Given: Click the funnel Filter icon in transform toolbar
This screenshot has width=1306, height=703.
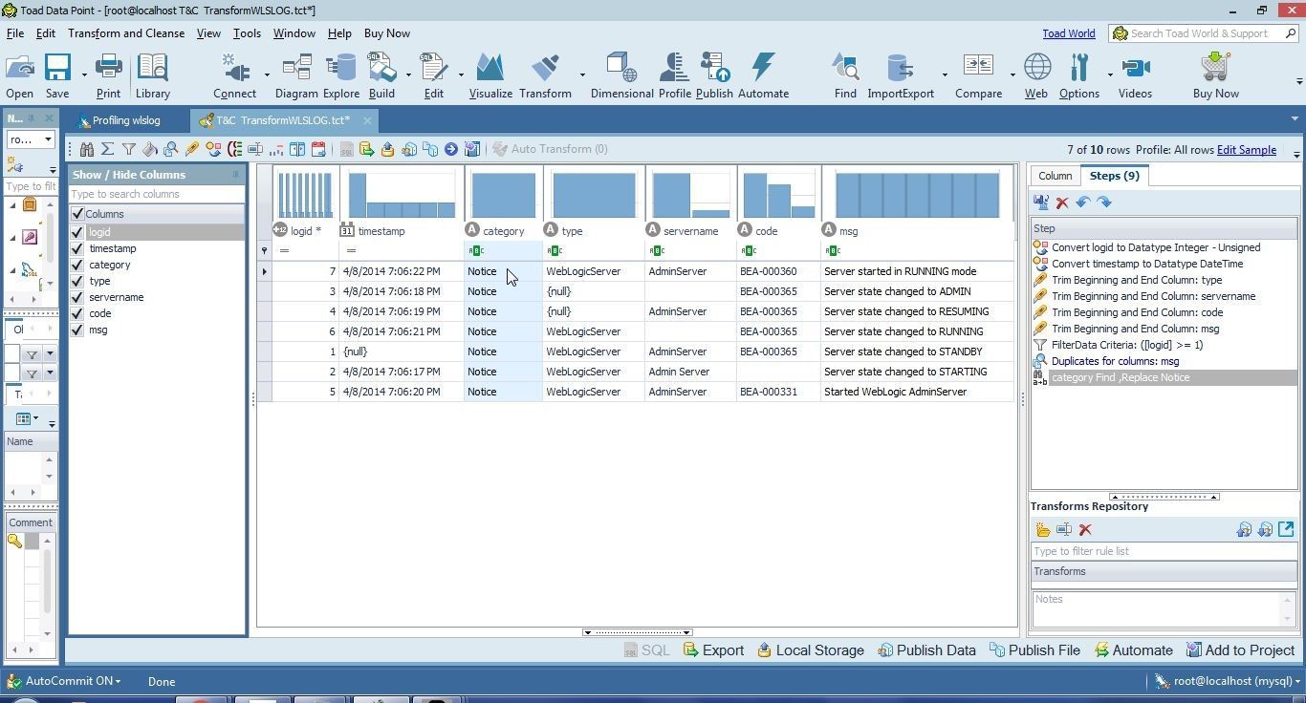Looking at the screenshot, I should coord(129,149).
